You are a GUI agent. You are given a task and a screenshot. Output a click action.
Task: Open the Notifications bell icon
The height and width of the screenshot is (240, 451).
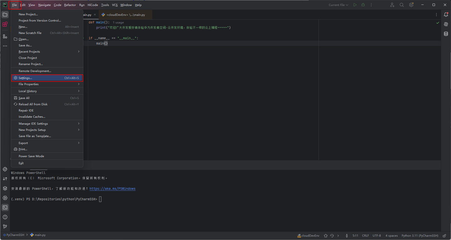[x=446, y=15]
